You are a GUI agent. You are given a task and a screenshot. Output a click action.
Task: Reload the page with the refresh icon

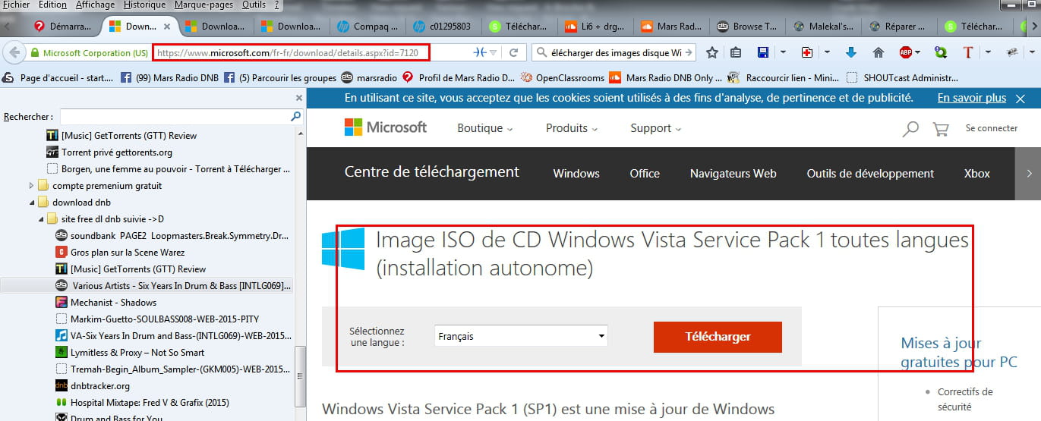[x=514, y=53]
